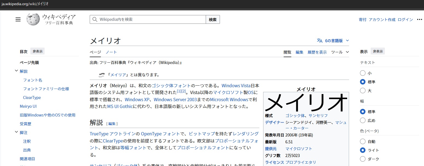This screenshot has height=166, width=424.
Task: Jump to 出典 in contents
Action: [x=27, y=150]
